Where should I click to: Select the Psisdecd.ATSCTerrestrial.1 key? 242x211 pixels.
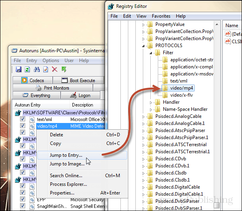coord(183,152)
